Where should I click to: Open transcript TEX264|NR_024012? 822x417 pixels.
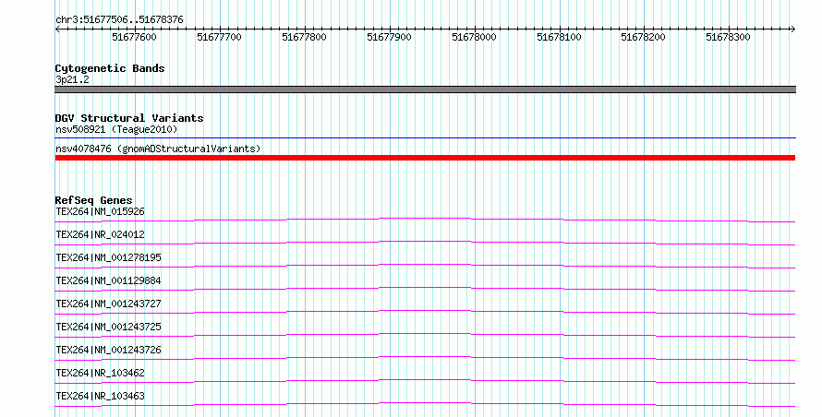[100, 234]
